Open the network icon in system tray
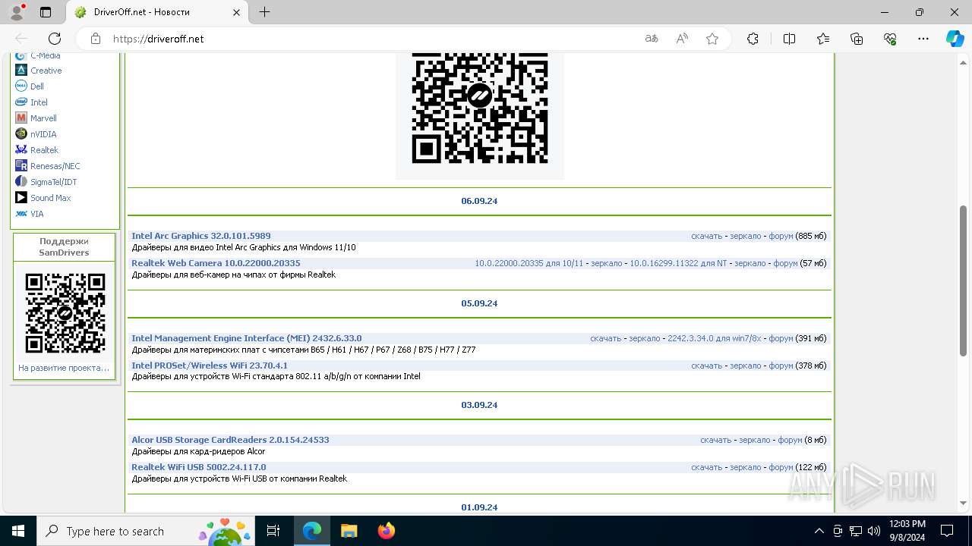This screenshot has height=546, width=972. [x=856, y=531]
